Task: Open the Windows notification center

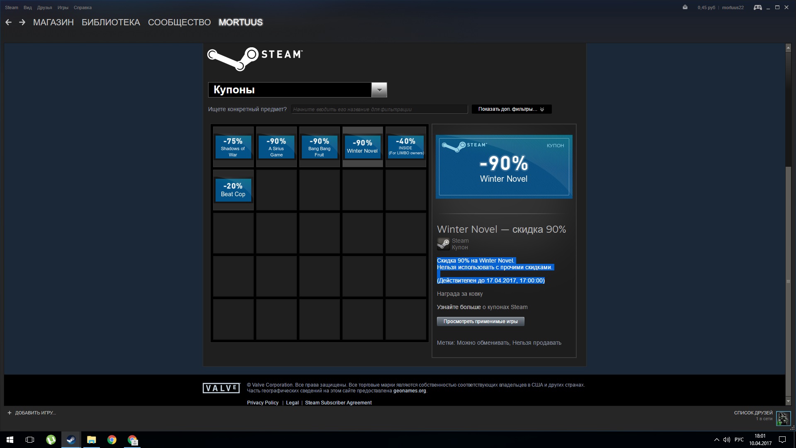Action: [782, 440]
